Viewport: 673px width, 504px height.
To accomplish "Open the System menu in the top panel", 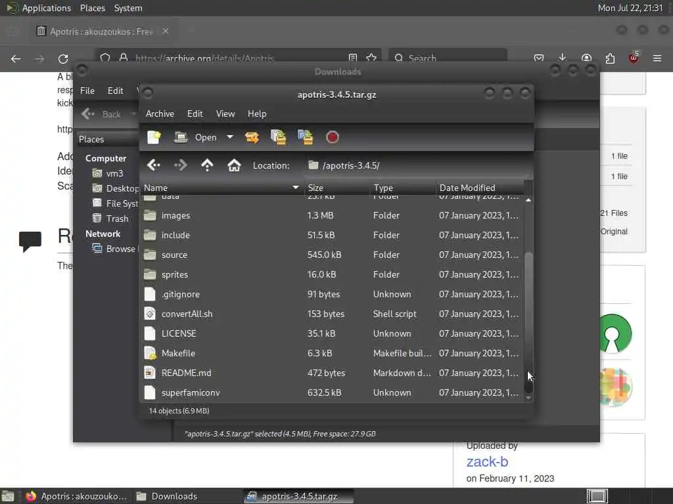I will tap(128, 8).
